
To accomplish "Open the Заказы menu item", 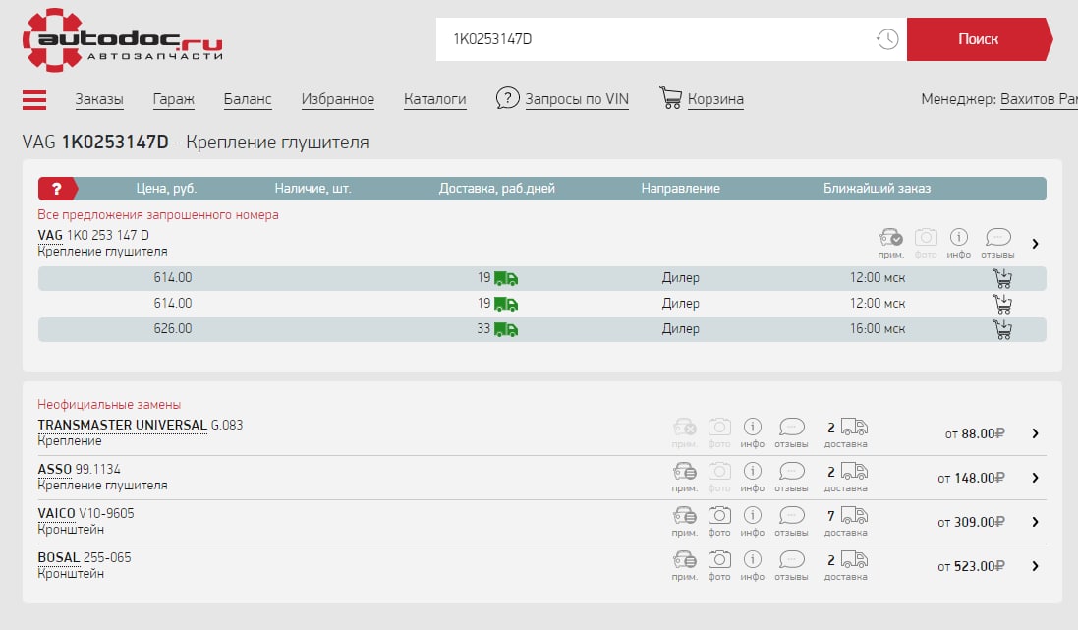I will (99, 99).
